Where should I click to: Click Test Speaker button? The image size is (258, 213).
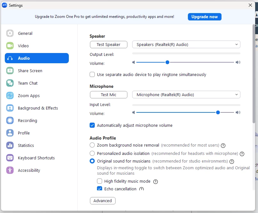109,45
